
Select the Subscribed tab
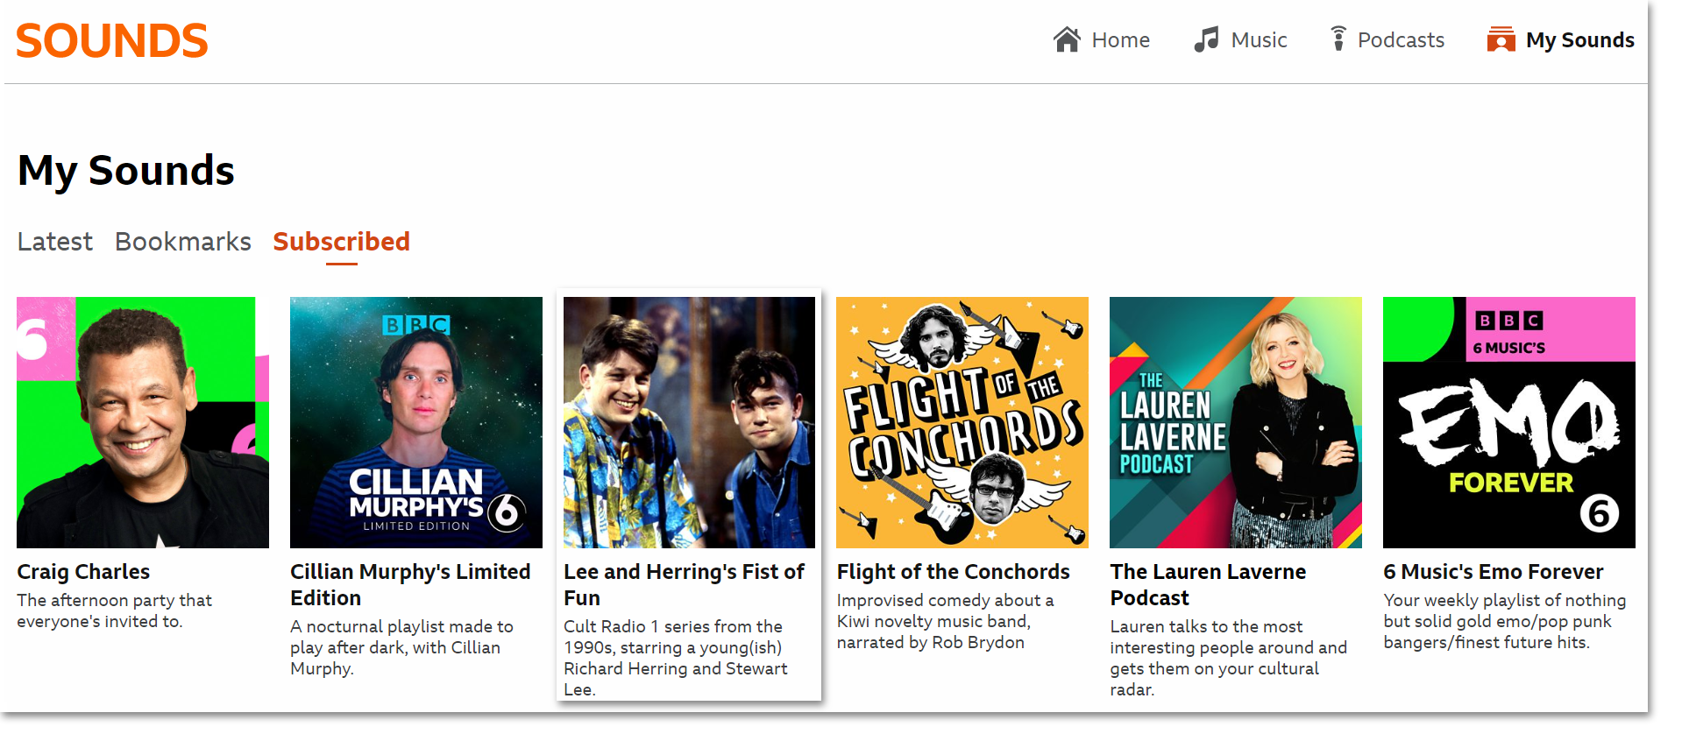(341, 242)
